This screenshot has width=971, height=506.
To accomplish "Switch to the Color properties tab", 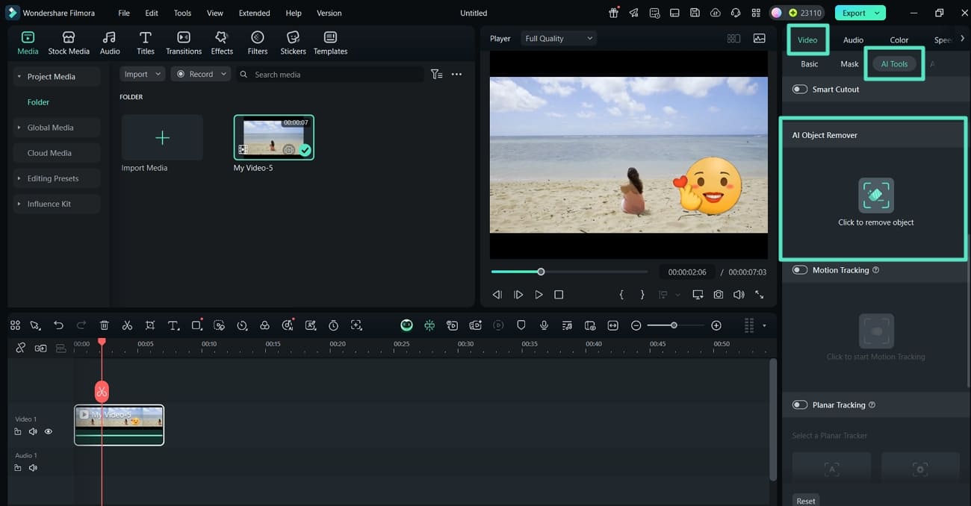I will click(899, 40).
